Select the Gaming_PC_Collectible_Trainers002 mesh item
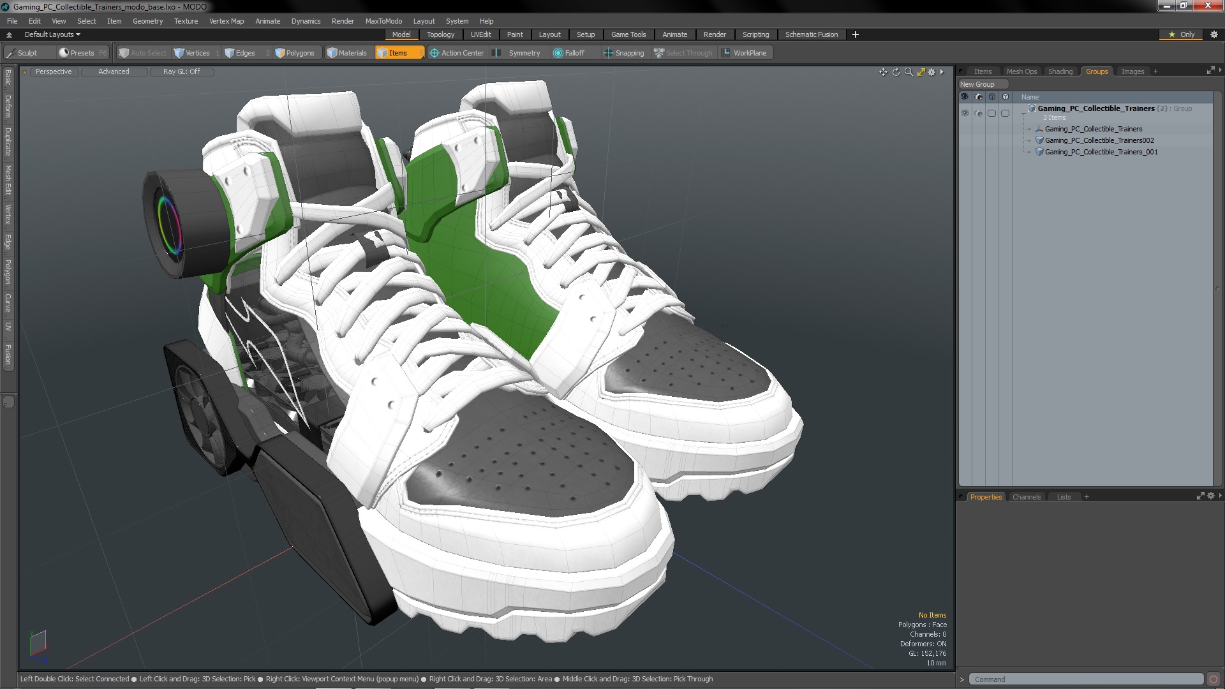 (x=1099, y=140)
